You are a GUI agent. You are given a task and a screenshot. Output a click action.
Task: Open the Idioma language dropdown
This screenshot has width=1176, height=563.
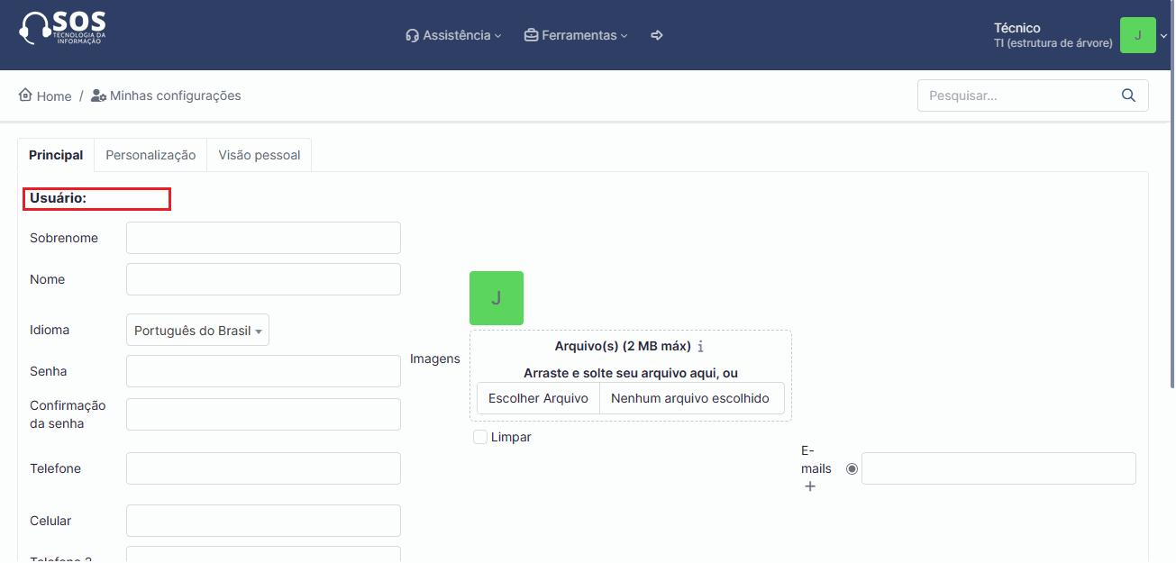coord(197,331)
